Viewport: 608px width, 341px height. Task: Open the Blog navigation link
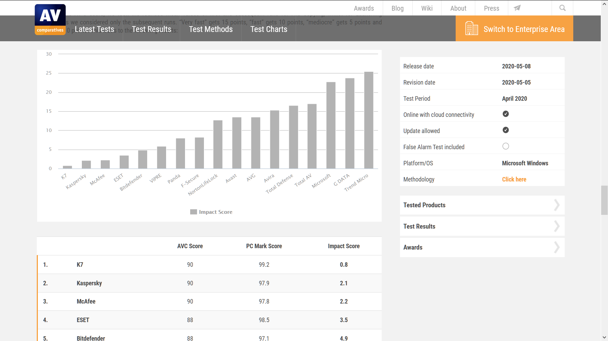(398, 8)
